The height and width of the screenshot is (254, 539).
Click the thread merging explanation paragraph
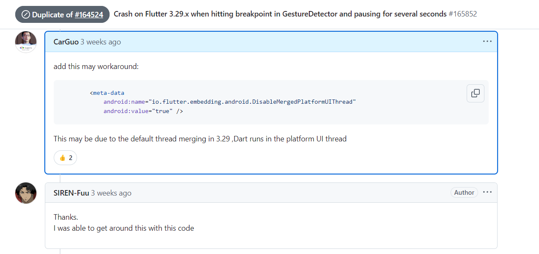coord(200,138)
